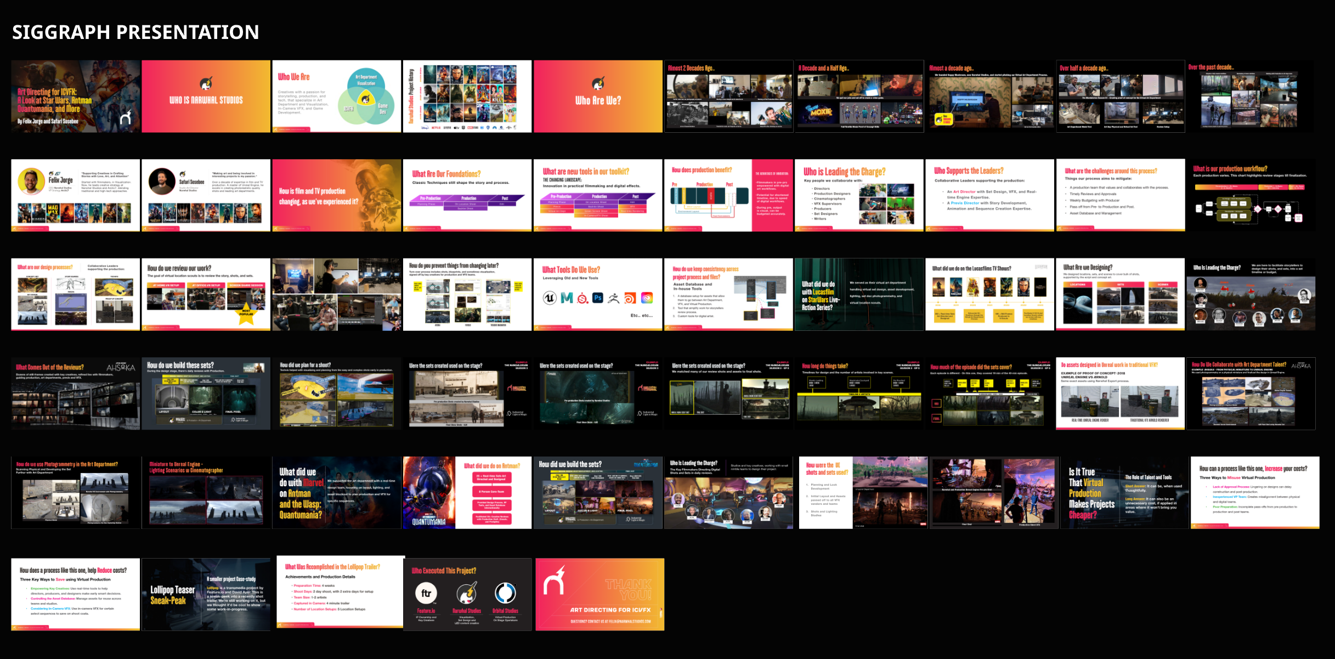This screenshot has height=659, width=1335.
Task: Click the Unreal Engine logo icon
Action: (550, 297)
